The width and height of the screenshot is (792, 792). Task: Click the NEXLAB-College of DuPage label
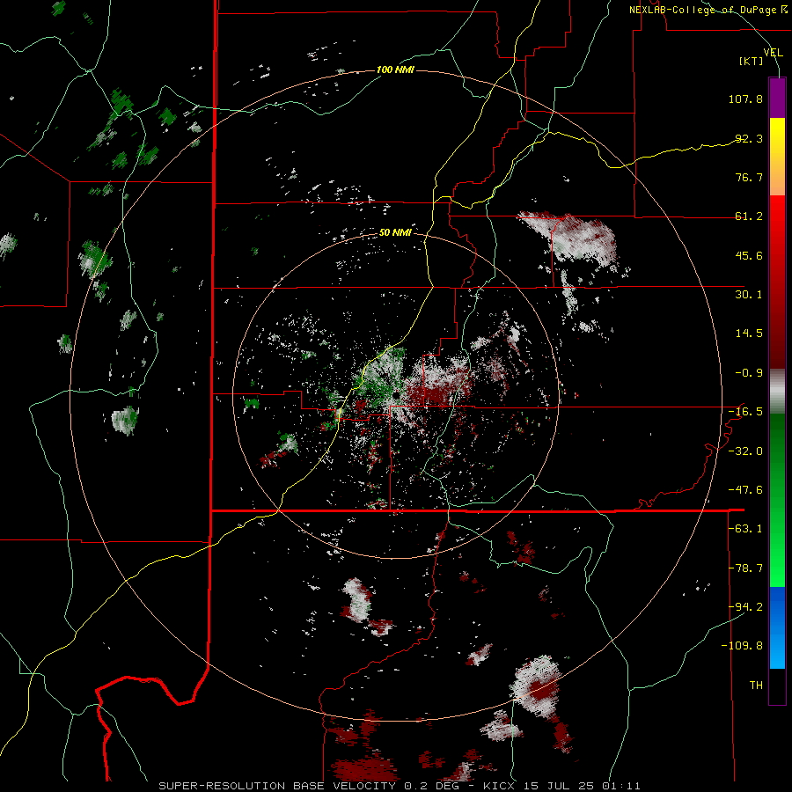(708, 10)
